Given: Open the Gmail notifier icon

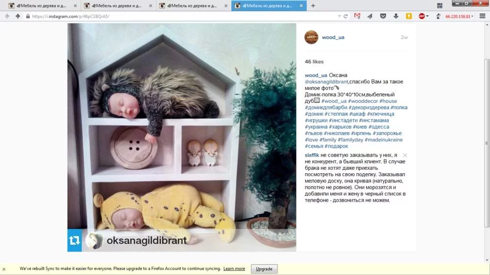Looking at the screenshot, I should [x=357, y=16].
